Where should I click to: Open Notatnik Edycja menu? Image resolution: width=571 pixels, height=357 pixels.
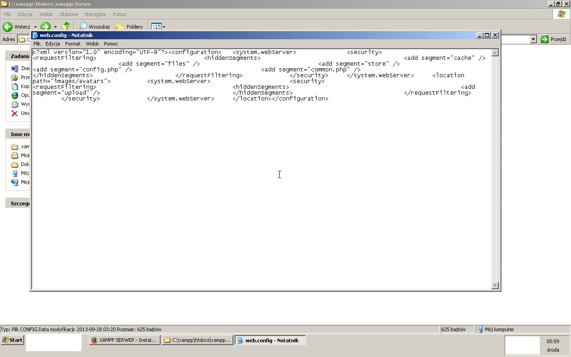click(x=53, y=44)
